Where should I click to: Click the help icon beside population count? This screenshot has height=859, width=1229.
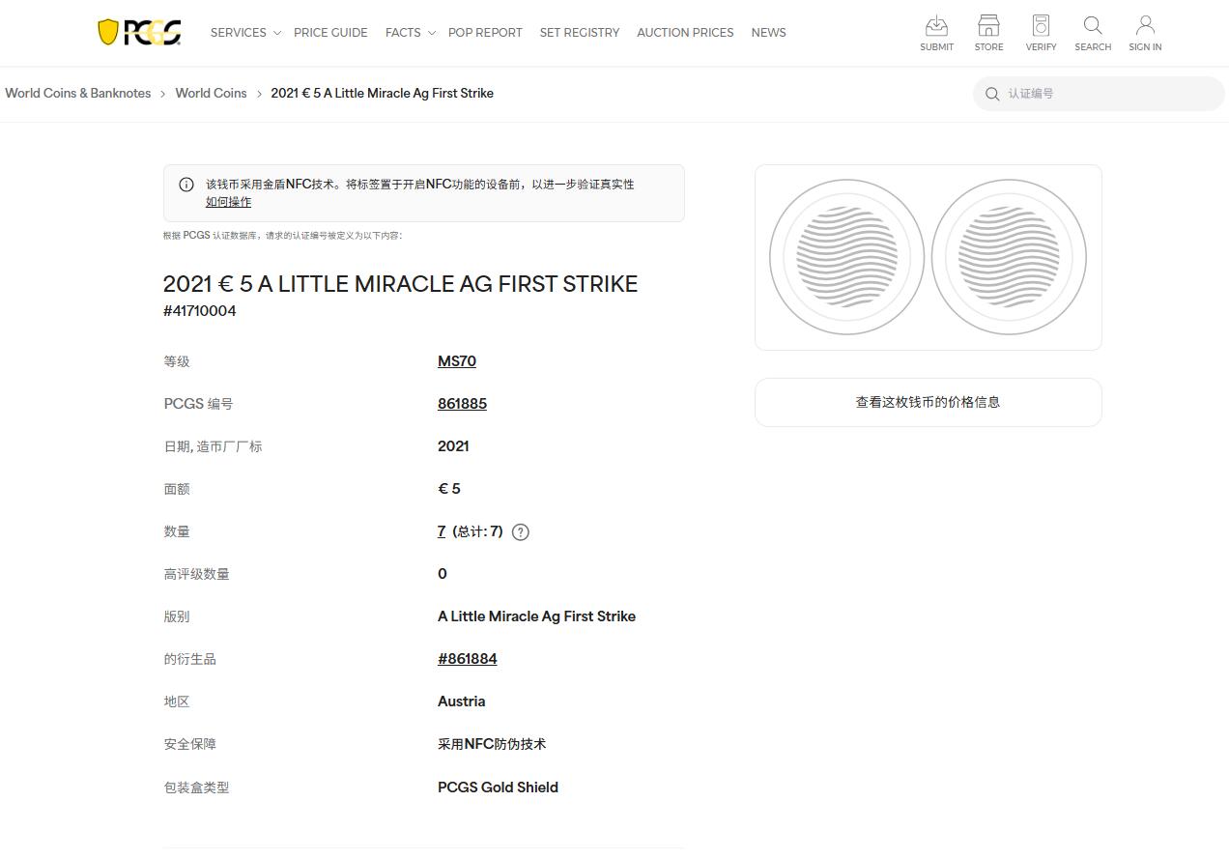(520, 531)
